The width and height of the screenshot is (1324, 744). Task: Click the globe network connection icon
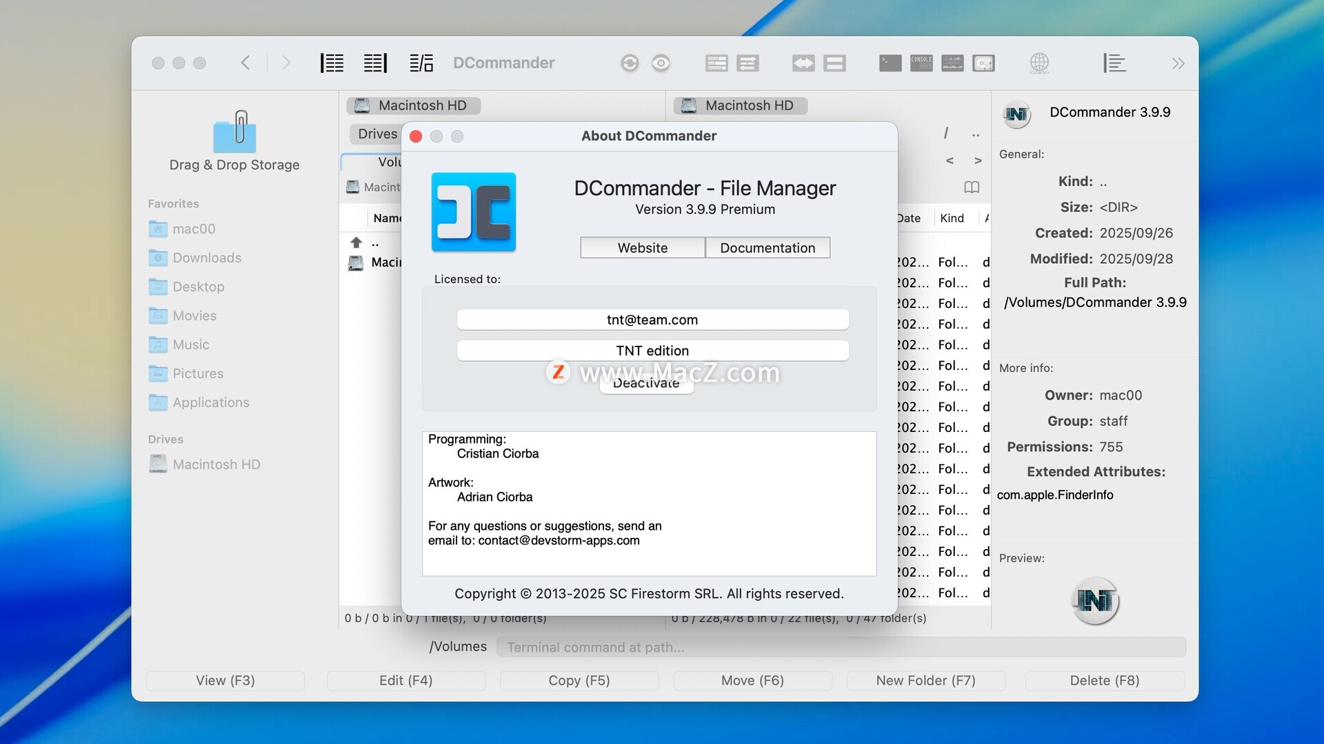click(x=1039, y=63)
